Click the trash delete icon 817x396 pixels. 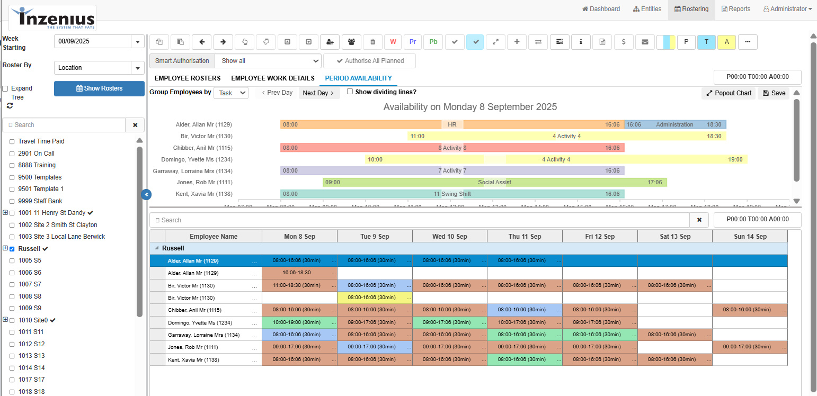click(372, 42)
